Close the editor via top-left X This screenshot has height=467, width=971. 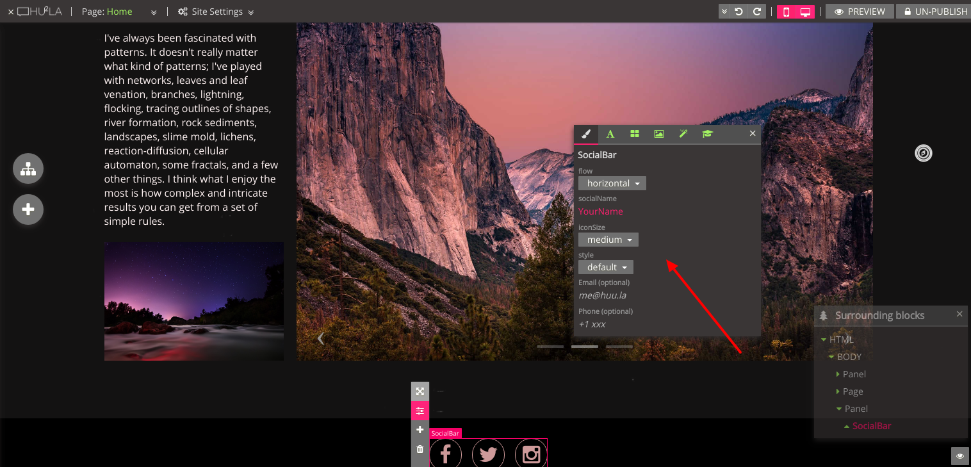point(11,12)
